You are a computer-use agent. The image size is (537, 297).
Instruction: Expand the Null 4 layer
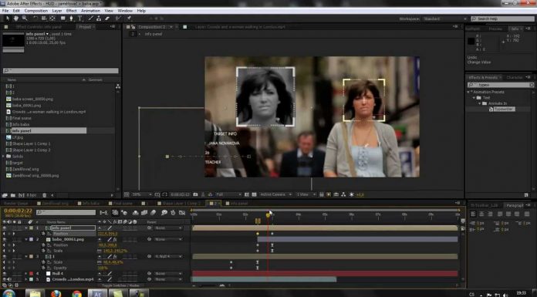[26, 273]
